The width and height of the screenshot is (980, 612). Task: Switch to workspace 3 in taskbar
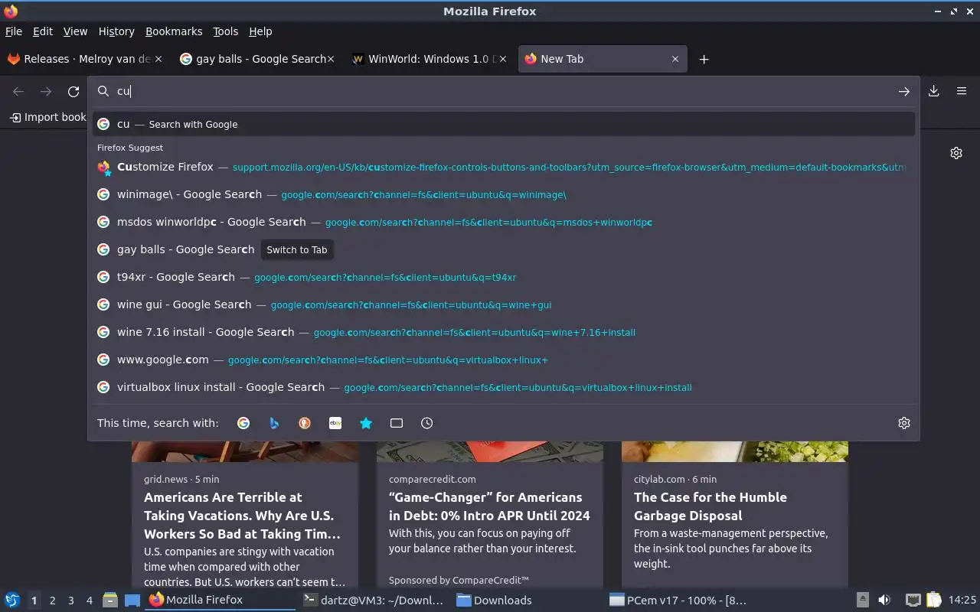click(71, 601)
